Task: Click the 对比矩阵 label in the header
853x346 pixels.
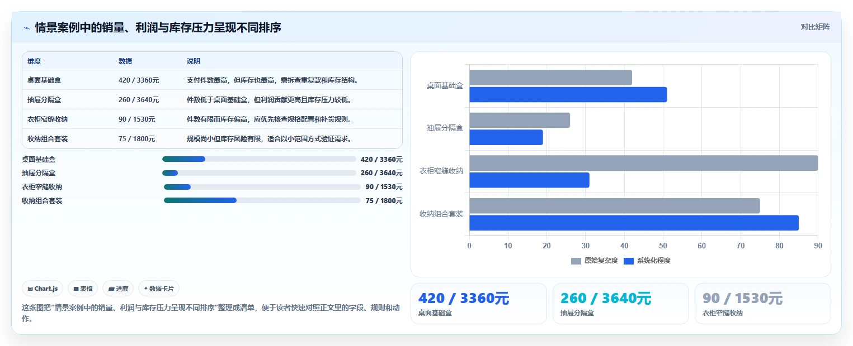Action: click(815, 27)
